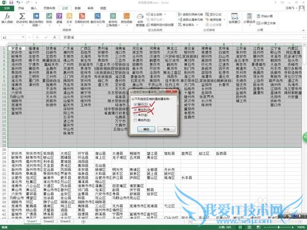Screen dimensions: 307x230
Task: Click the user account name at top right
Action: [x=290, y=8]
